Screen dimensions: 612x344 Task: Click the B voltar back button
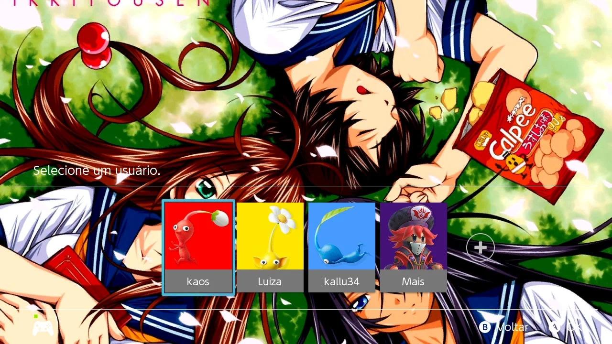[504, 327]
